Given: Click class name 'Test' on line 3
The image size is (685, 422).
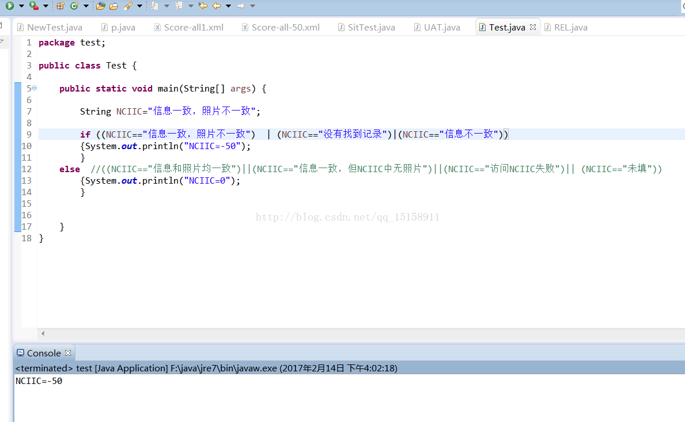Looking at the screenshot, I should point(116,66).
